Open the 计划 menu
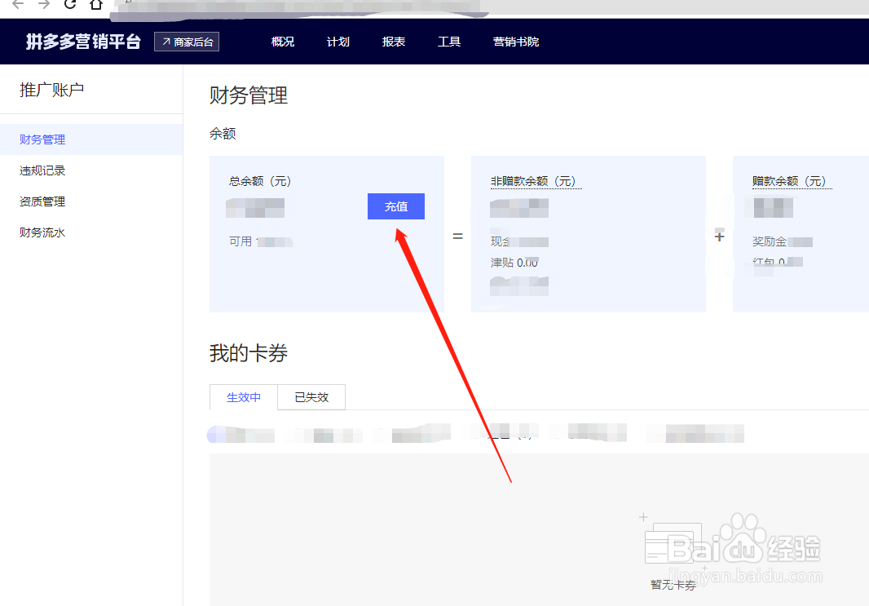The width and height of the screenshot is (869, 606). (x=338, y=42)
